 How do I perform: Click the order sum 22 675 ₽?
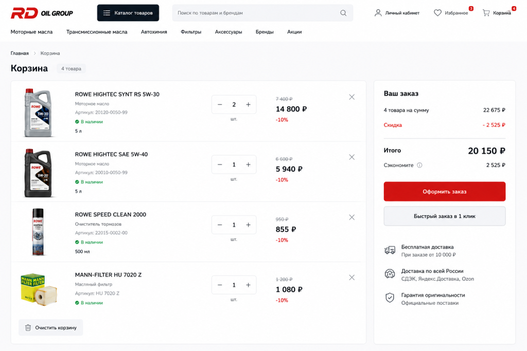point(495,110)
